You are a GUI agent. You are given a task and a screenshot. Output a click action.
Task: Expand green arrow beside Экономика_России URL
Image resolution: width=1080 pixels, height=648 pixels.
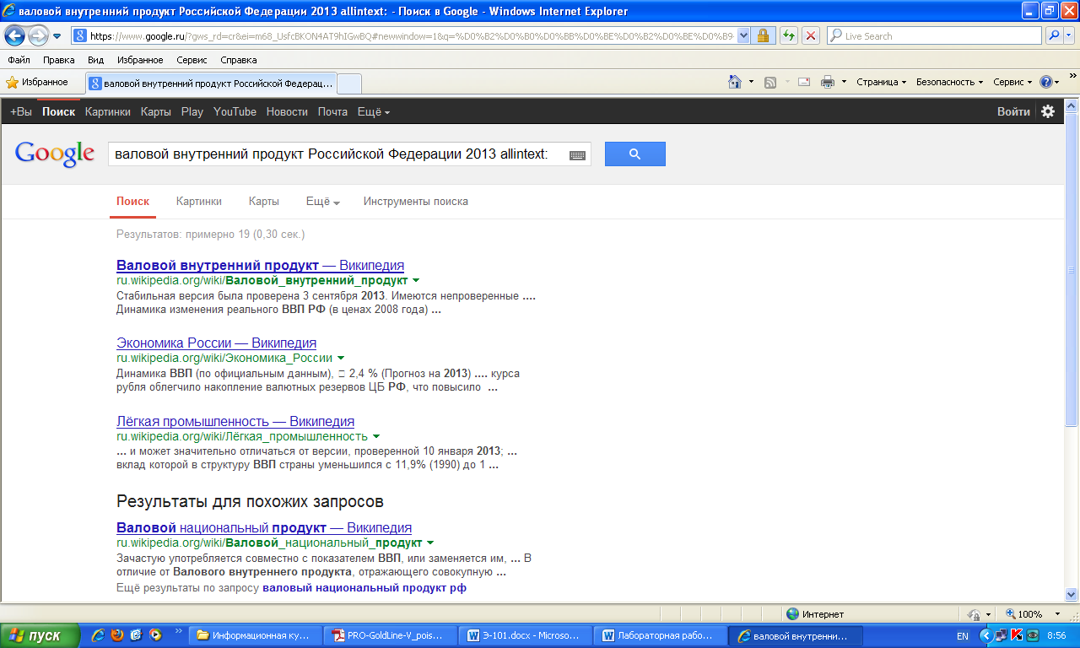[x=341, y=359]
